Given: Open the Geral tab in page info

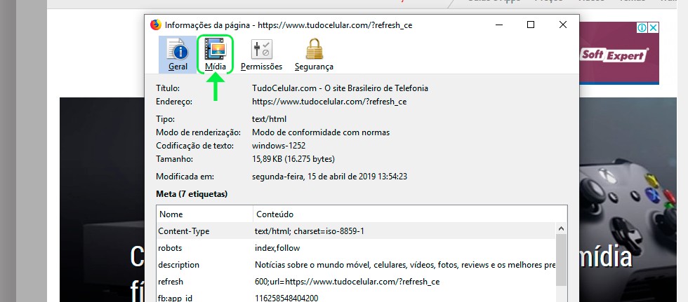Looking at the screenshot, I should [x=178, y=55].
